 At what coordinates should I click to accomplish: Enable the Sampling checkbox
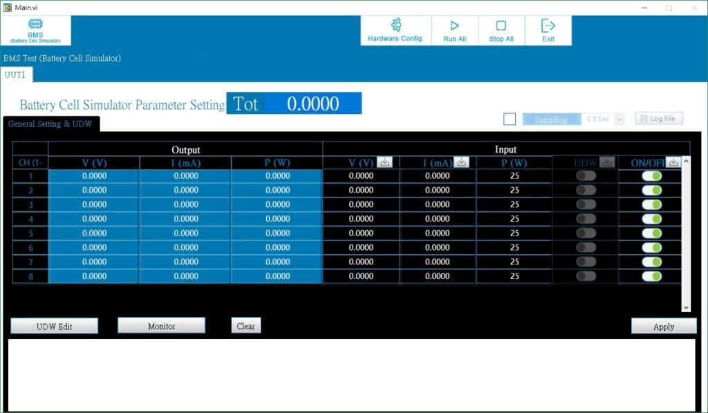pyautogui.click(x=510, y=119)
